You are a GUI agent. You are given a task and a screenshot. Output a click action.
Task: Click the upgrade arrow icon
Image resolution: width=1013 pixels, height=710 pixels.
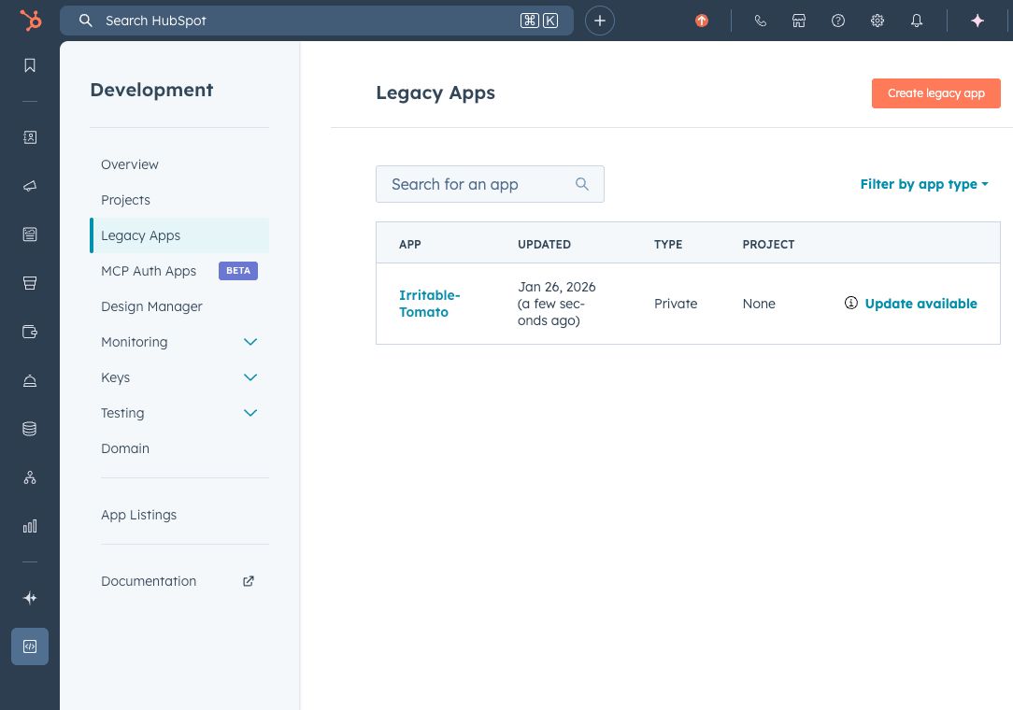coord(702,21)
